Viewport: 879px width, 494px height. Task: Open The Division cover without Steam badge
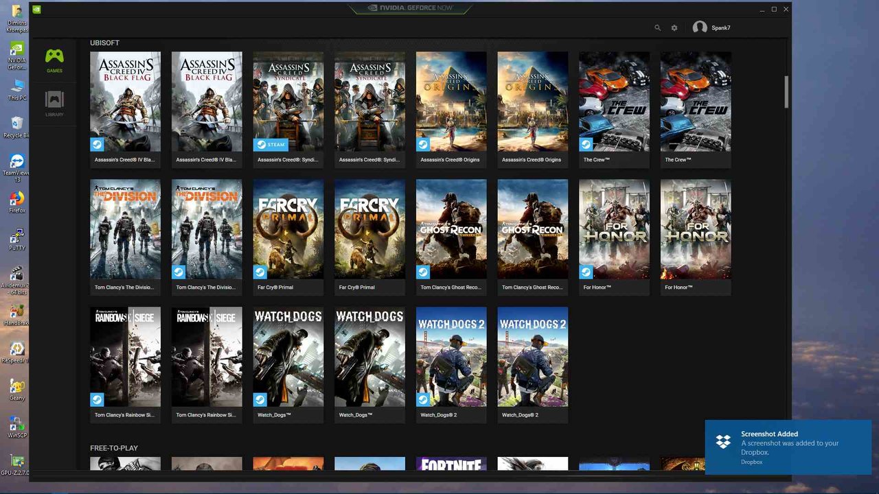point(125,229)
